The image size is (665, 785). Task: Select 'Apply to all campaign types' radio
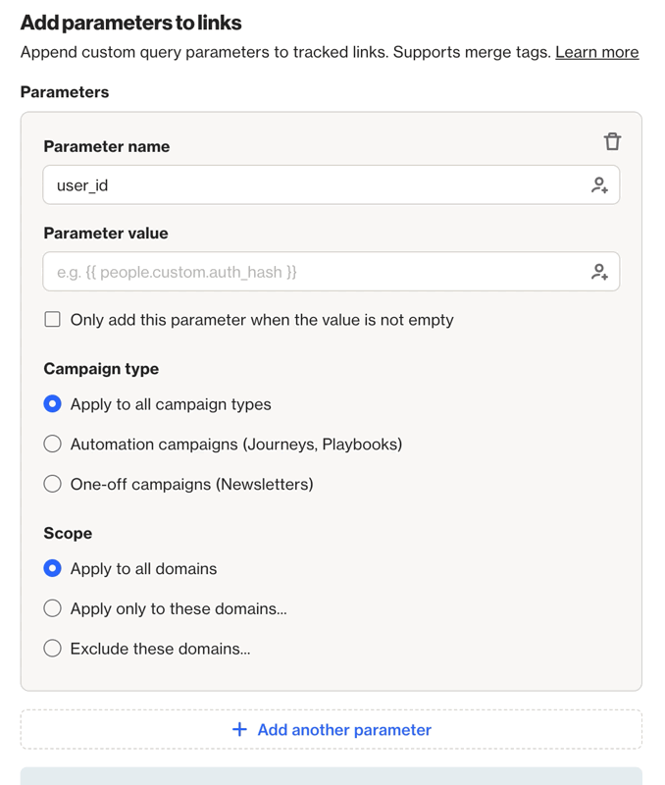53,404
